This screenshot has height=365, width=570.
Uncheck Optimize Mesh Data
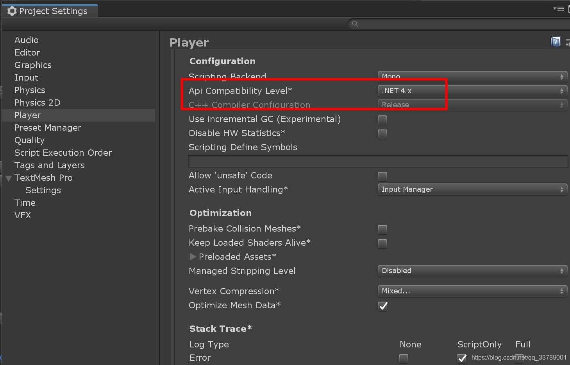tap(382, 306)
